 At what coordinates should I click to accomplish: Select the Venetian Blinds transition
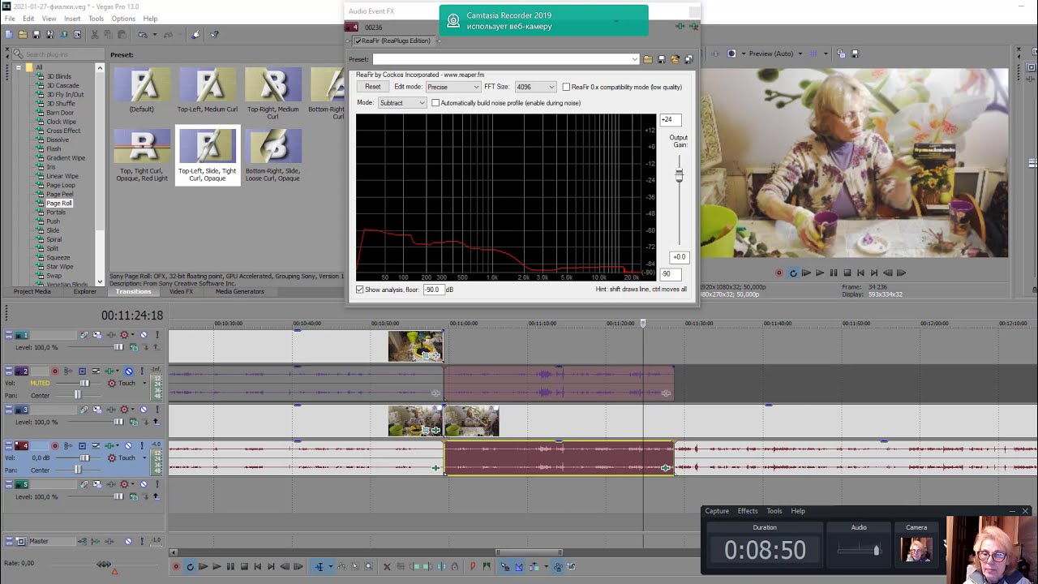[x=66, y=285]
